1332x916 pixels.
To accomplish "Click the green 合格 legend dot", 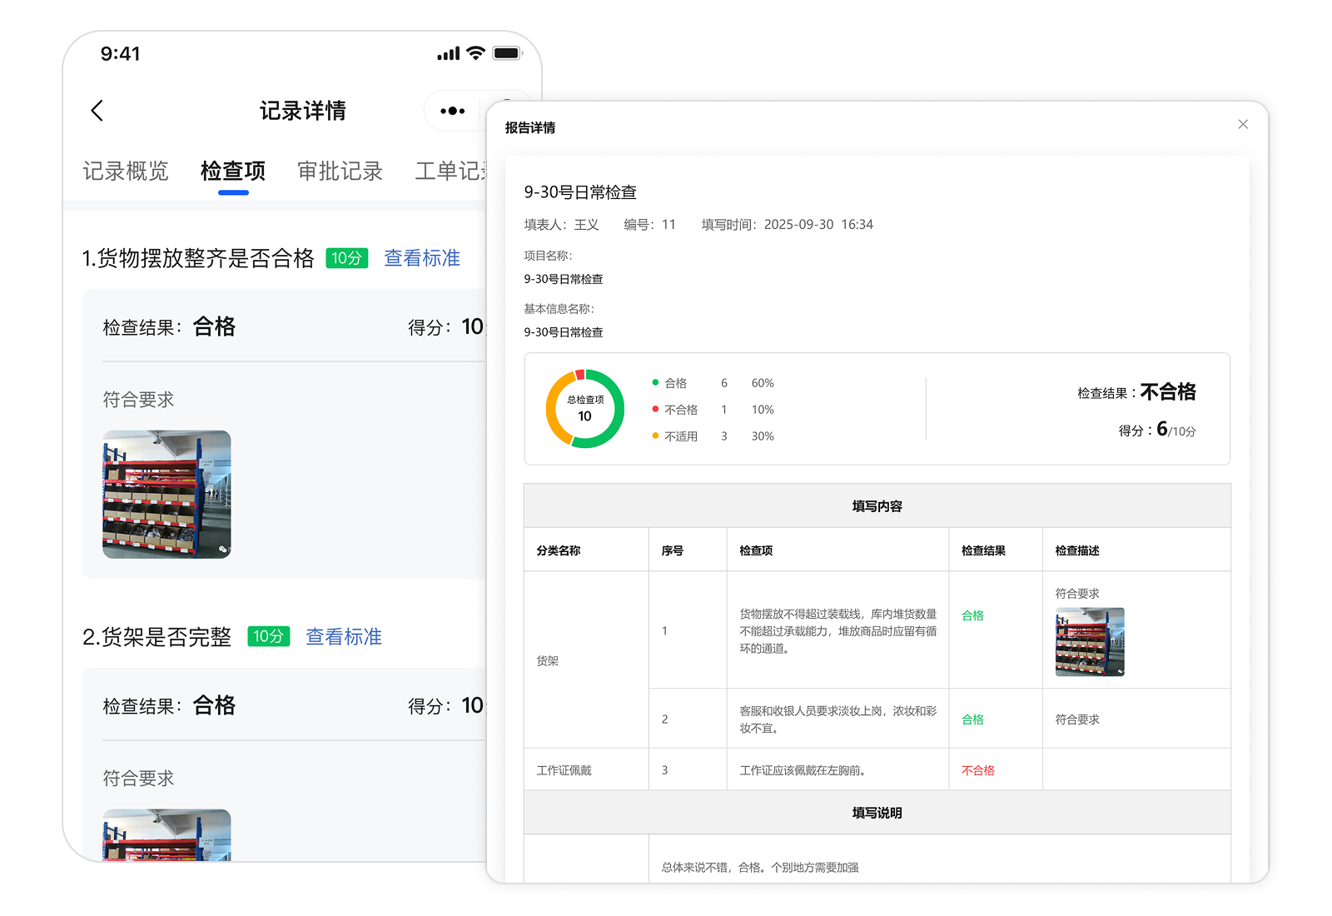I will pos(655,382).
